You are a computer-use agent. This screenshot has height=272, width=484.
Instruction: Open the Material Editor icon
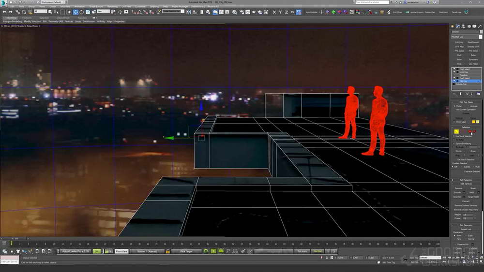pyautogui.click(x=235, y=12)
